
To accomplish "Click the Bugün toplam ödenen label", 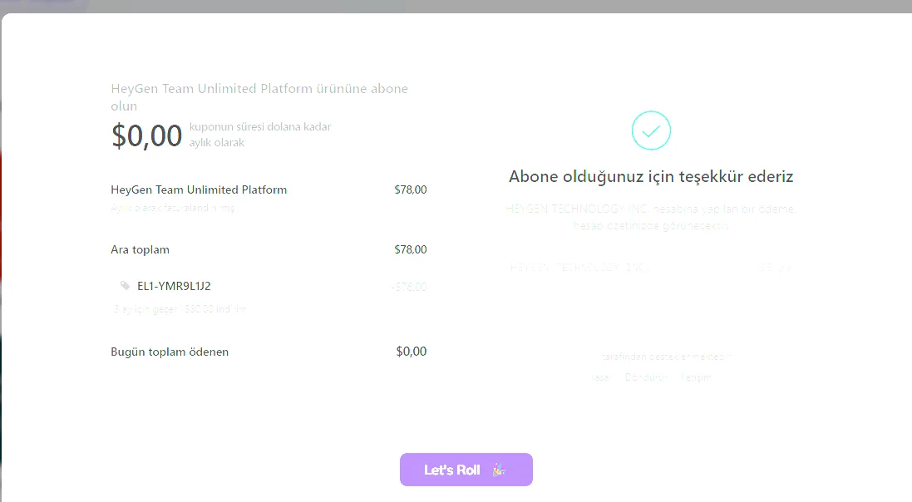I will 170,352.
